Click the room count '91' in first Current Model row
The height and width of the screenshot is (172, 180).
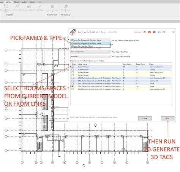click(124, 67)
